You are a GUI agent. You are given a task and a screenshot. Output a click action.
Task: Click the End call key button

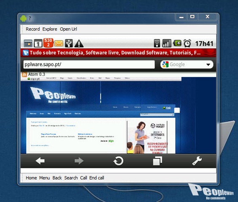click(x=97, y=178)
